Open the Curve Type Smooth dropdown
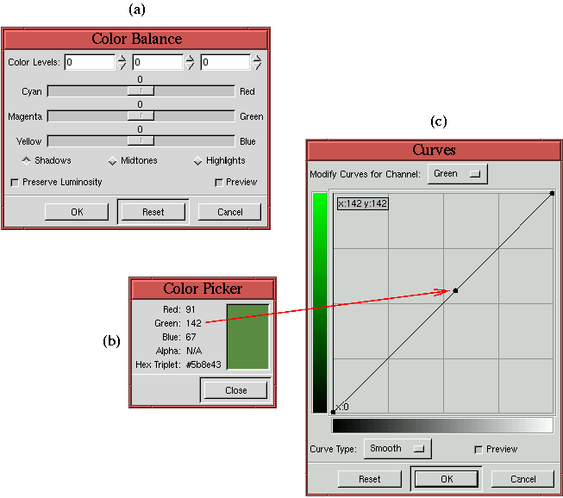This screenshot has height=498, width=563. click(397, 449)
